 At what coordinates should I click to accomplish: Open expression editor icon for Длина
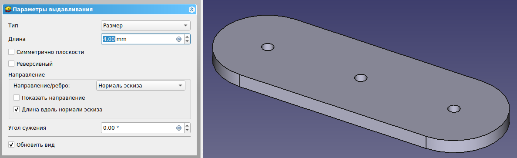click(x=179, y=39)
